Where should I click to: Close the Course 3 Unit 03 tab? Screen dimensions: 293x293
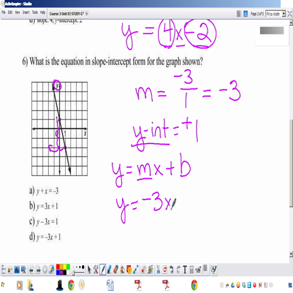click(87, 13)
